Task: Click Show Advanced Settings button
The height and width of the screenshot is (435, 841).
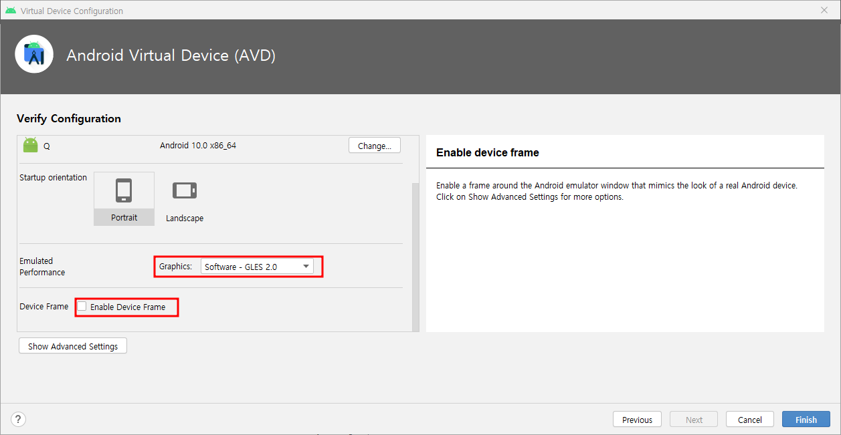Action: click(x=73, y=346)
